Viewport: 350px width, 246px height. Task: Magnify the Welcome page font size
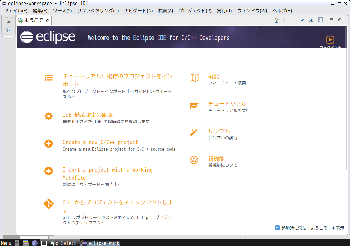coord(311,20)
